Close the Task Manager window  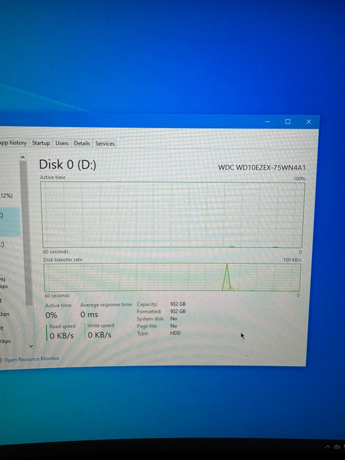click(x=309, y=122)
